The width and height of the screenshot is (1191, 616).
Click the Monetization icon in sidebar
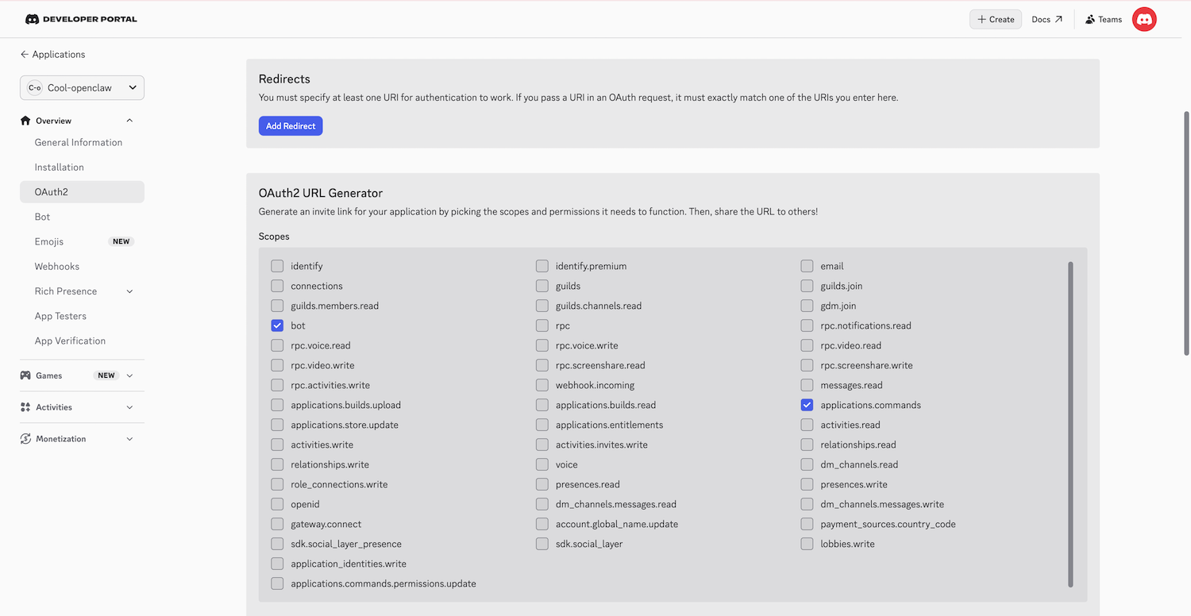(x=26, y=438)
